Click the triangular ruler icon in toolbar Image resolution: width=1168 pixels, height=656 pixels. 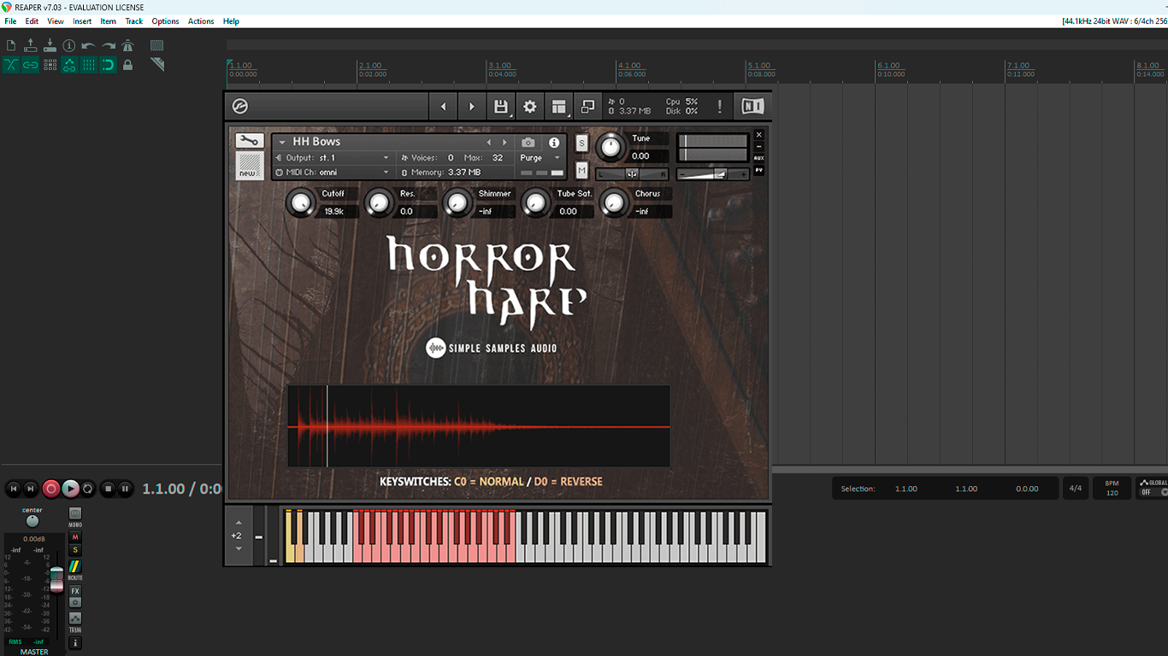[x=157, y=65]
